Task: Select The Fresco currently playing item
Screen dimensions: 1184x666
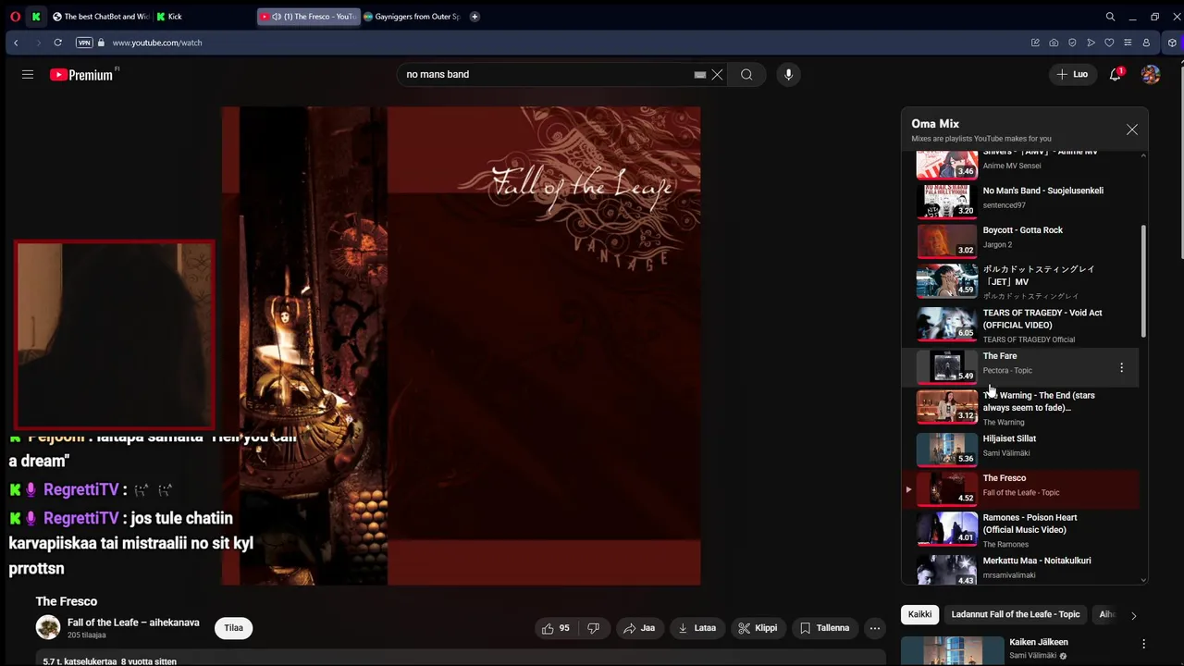Action: click(1022, 488)
